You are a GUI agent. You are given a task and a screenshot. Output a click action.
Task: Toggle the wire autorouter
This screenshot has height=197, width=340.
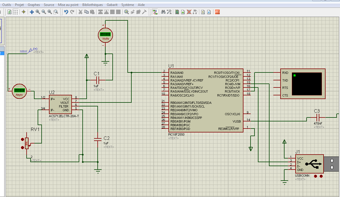coord(155,12)
